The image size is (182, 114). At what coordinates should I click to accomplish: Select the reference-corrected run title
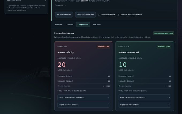(x=129, y=53)
